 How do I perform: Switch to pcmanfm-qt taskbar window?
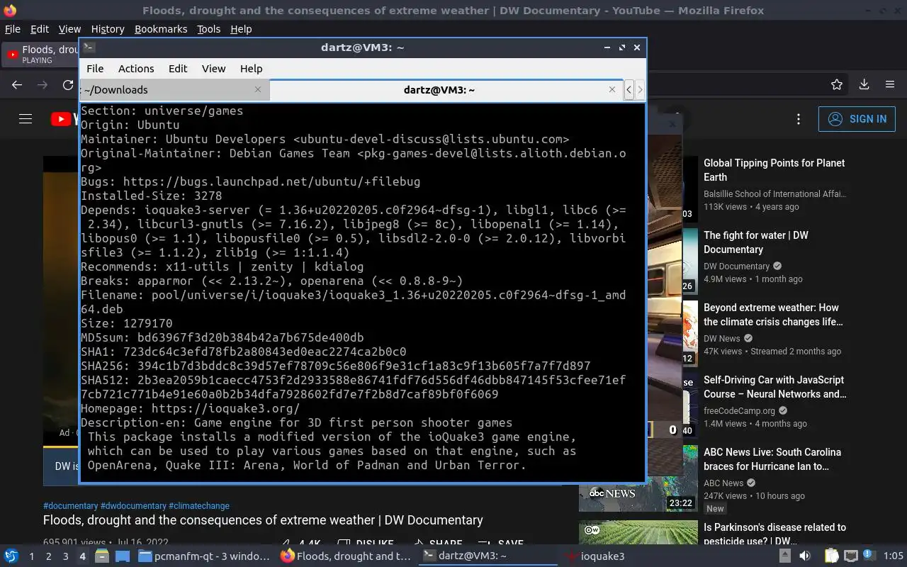click(203, 556)
